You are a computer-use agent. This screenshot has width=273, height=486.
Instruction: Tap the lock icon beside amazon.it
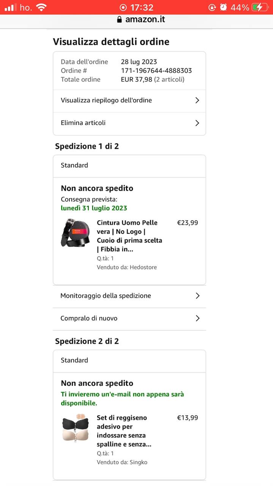[120, 20]
